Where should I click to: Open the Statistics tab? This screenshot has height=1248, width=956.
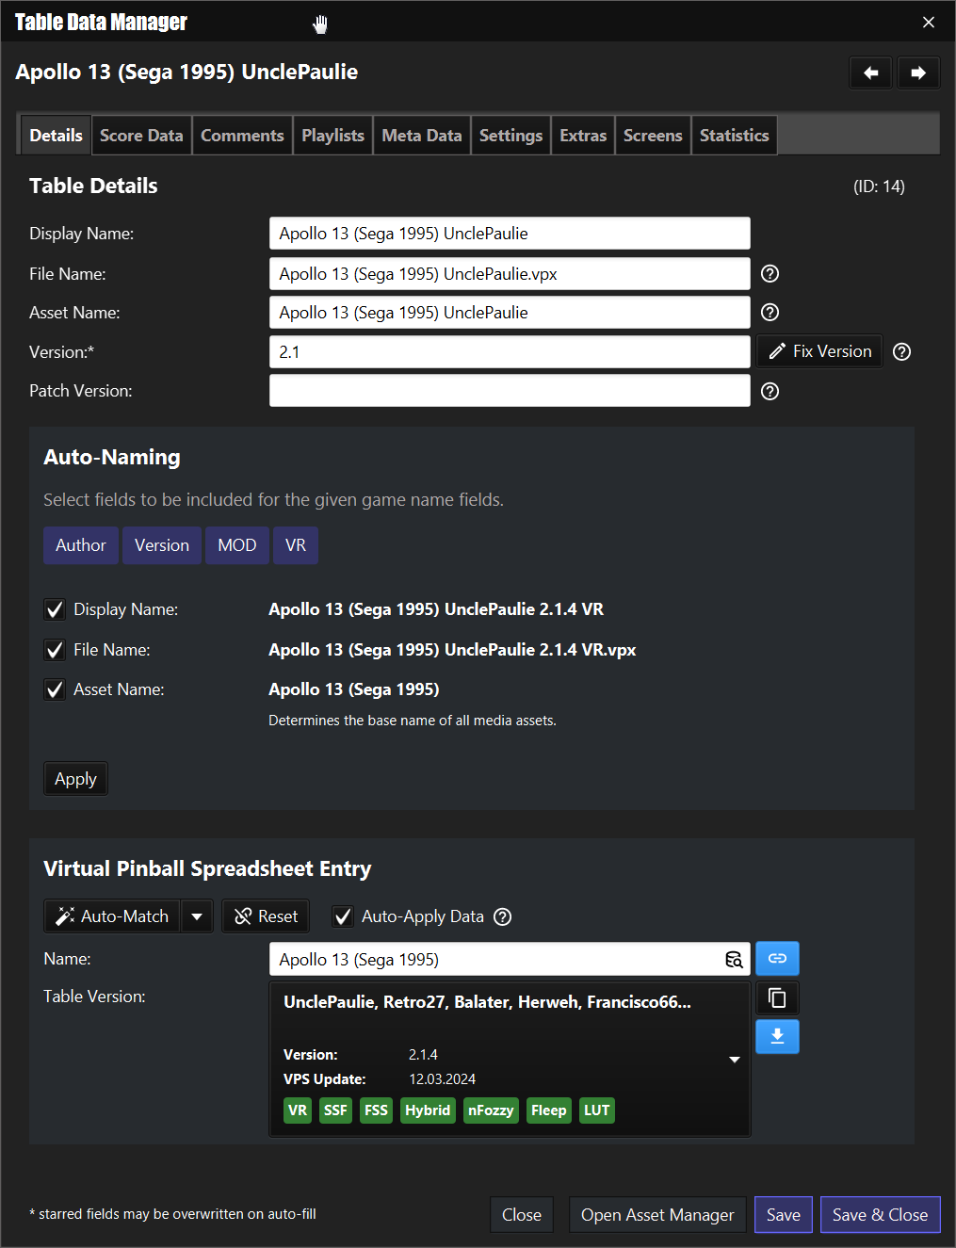(x=734, y=136)
